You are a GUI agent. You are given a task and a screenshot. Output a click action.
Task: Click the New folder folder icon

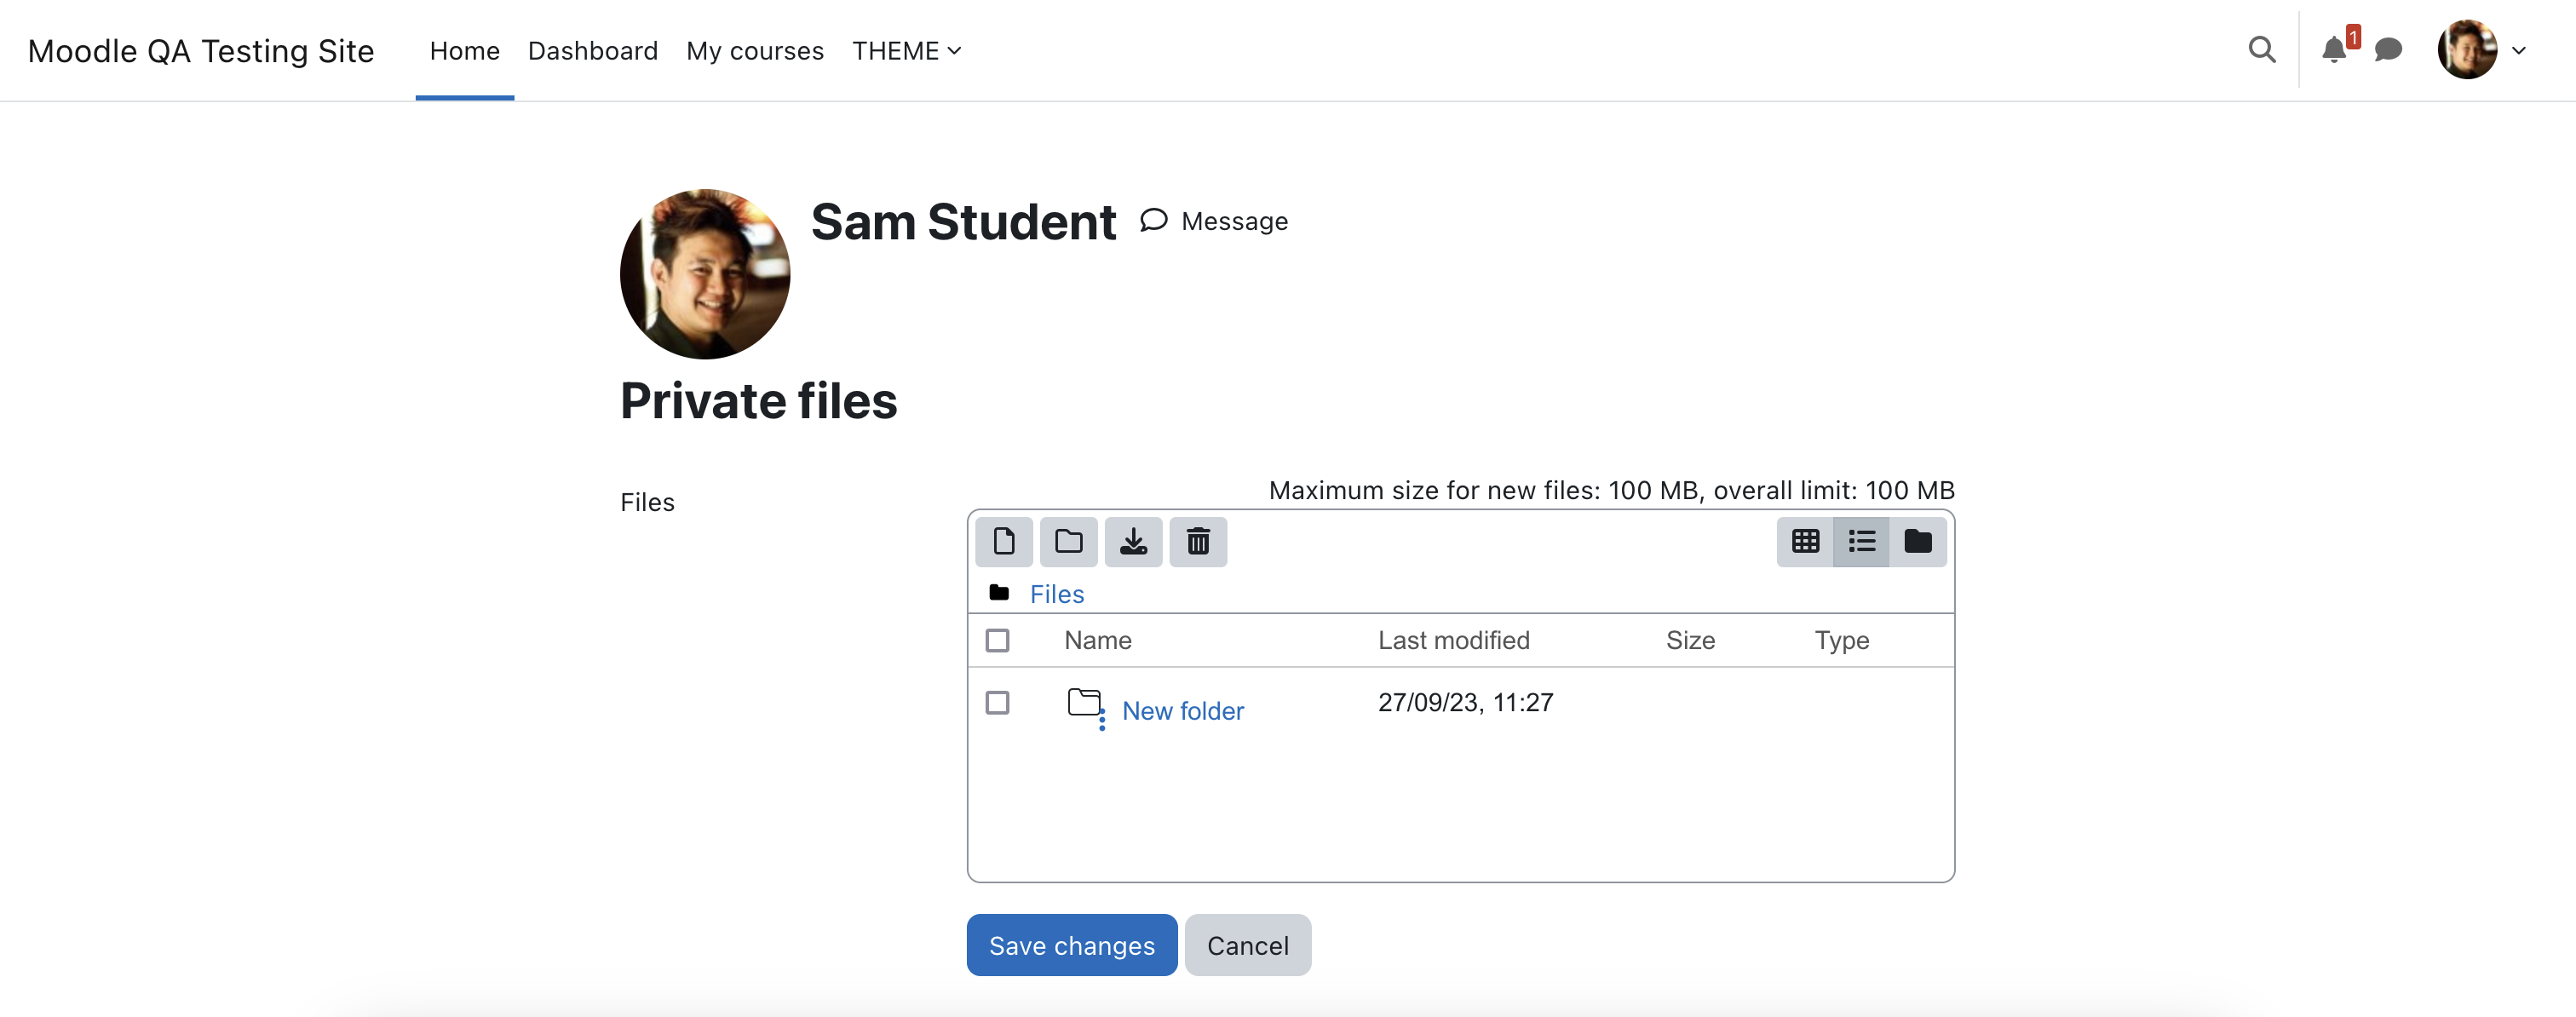(x=1084, y=702)
